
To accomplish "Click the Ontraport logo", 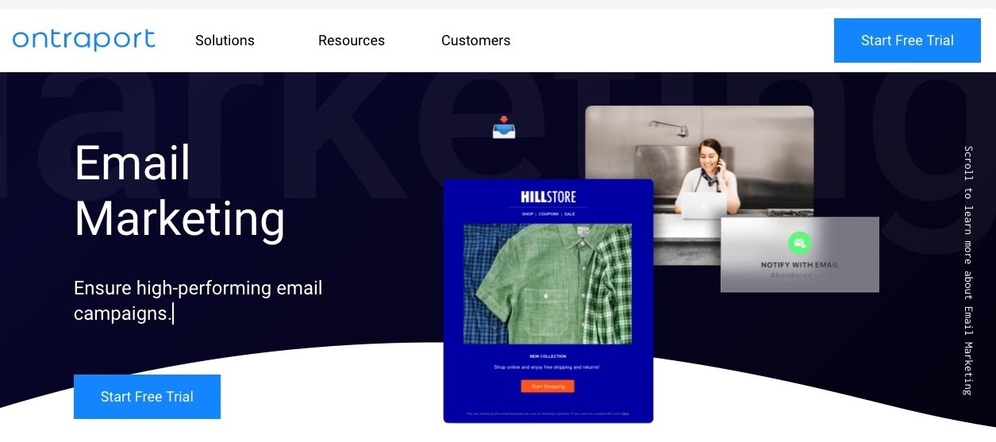I will point(83,40).
